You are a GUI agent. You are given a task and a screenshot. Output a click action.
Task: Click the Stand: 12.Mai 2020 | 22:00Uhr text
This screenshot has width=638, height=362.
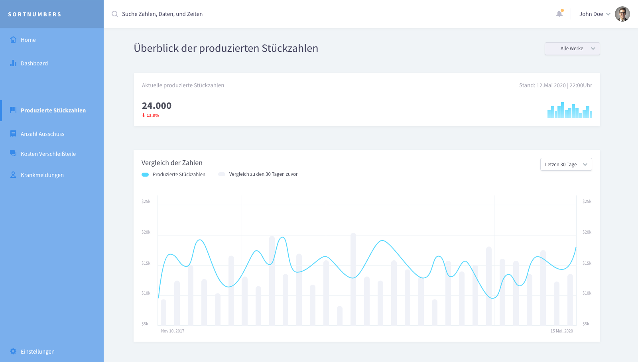click(x=555, y=85)
